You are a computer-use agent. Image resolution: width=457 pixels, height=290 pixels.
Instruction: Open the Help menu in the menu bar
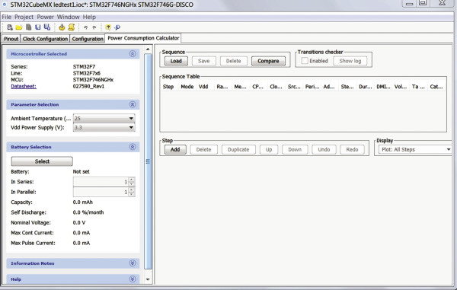click(89, 17)
